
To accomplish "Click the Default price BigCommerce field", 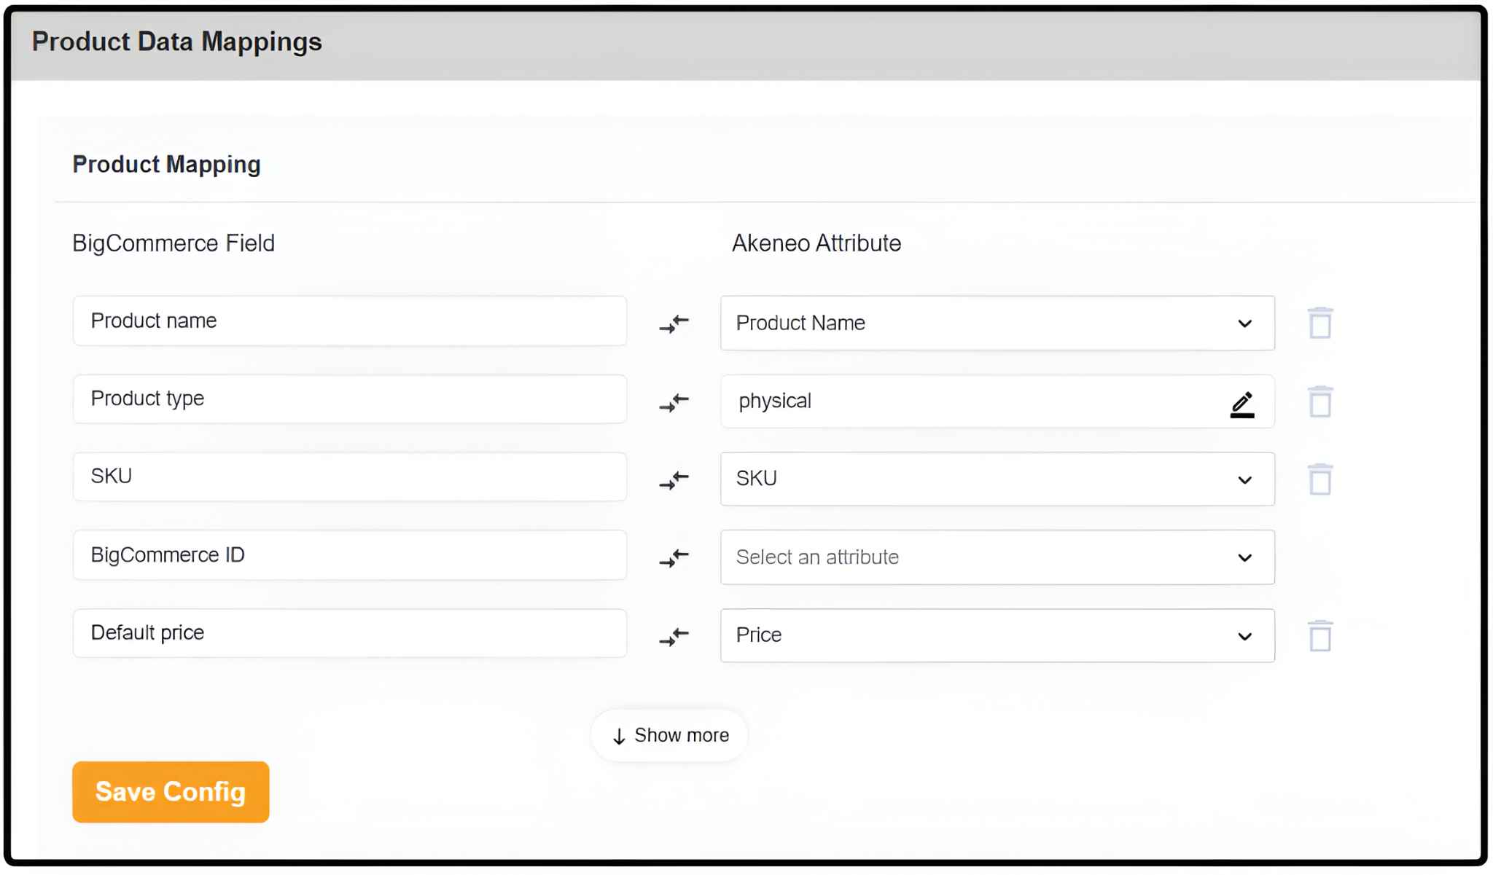I will click(349, 633).
